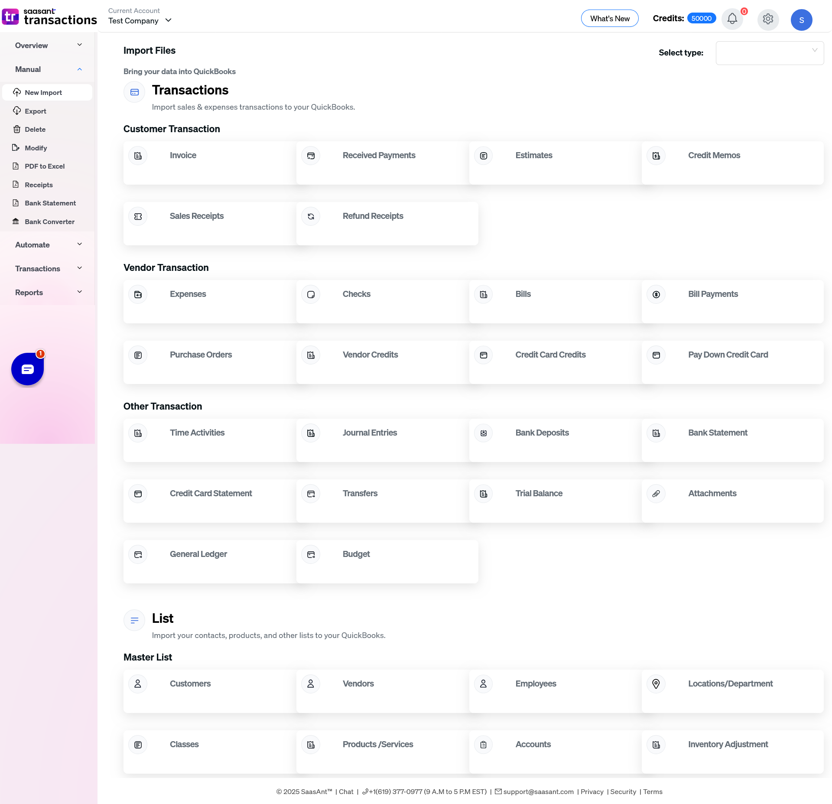
Task: Click the Attachments paperclip icon
Action: click(x=656, y=494)
